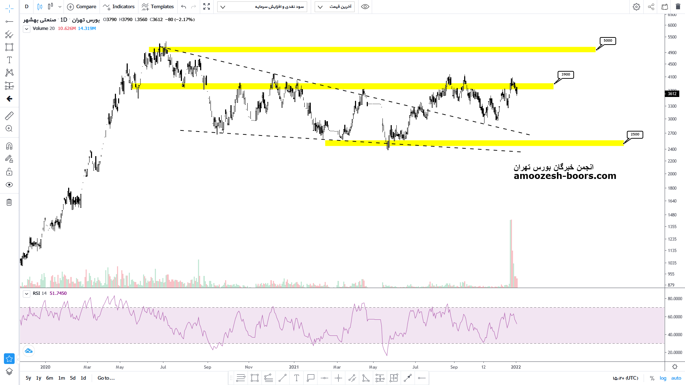Click the share chart icon
685x385 pixels.
click(651, 7)
